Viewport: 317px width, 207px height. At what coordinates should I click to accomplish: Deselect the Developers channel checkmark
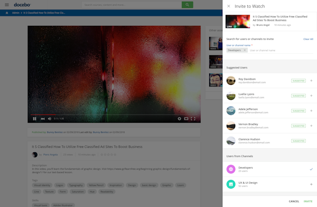(x=311, y=169)
